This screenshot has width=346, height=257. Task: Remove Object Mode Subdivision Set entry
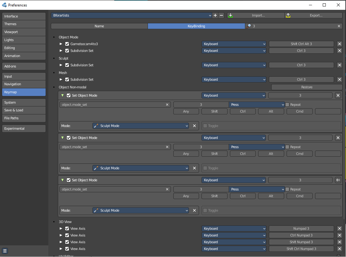[339, 51]
